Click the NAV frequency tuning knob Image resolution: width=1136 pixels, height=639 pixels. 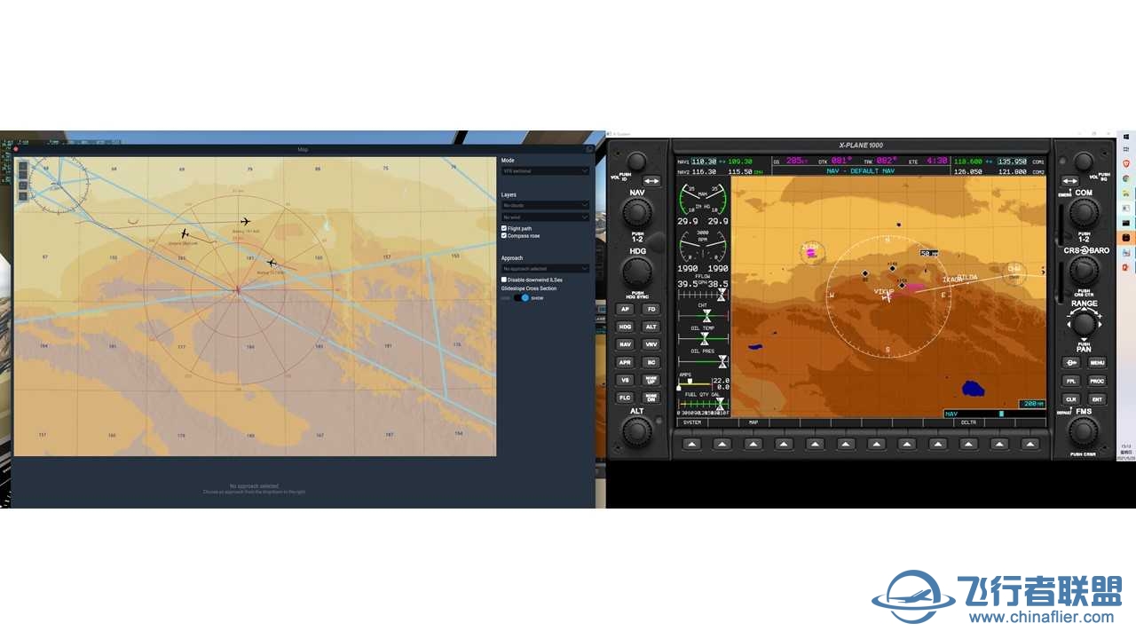(636, 212)
